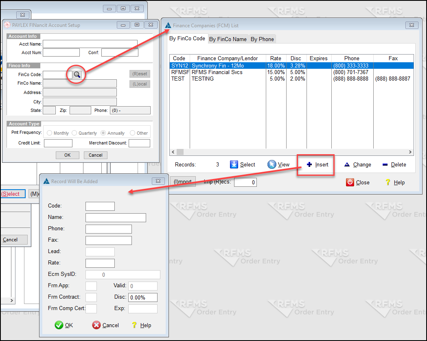Click the list's horizontal scrollbar right arrow

[x=410, y=152]
